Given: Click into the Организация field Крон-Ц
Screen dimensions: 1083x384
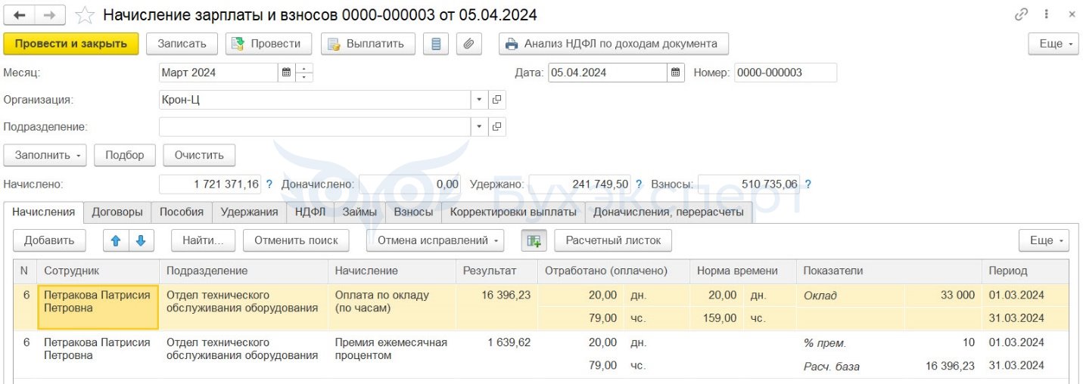Looking at the screenshot, I should (x=316, y=100).
